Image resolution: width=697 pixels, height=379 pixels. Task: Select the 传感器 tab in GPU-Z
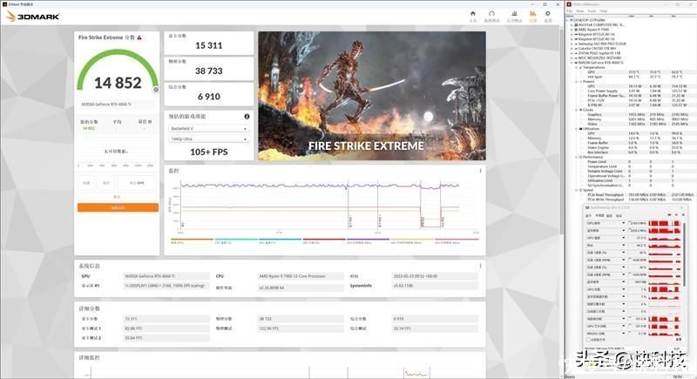pos(599,216)
